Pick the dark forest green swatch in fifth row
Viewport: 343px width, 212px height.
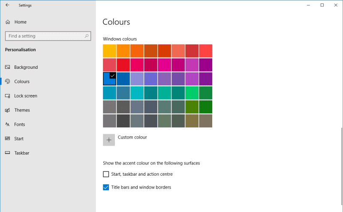[x=206, y=107]
